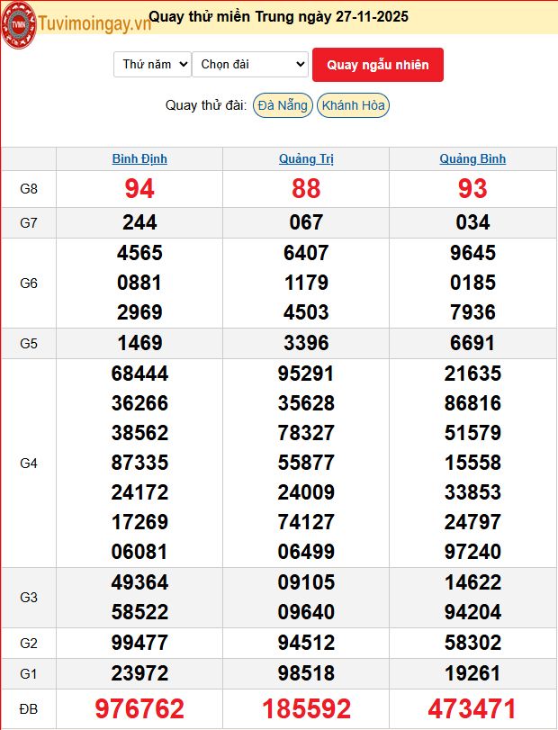Click the Tuvimoingay round red logo
This screenshot has height=730, width=558.
point(18,19)
